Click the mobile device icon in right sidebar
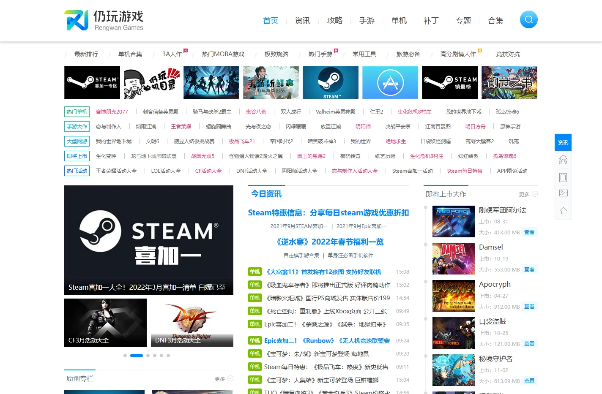 pyautogui.click(x=563, y=177)
